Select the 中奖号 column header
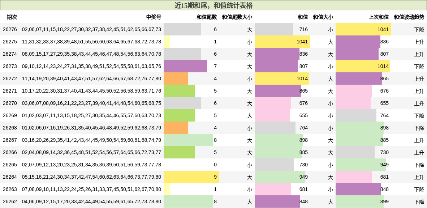 click(x=154, y=17)
